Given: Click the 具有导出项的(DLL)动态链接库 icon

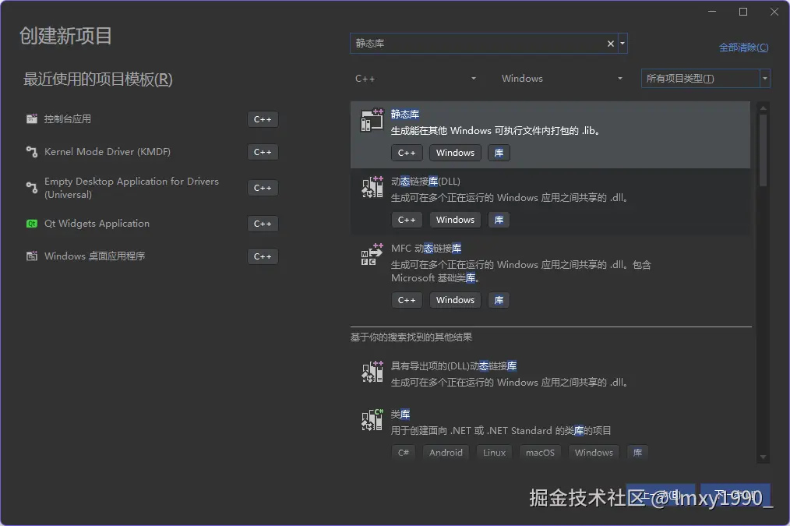Looking at the screenshot, I should (372, 372).
